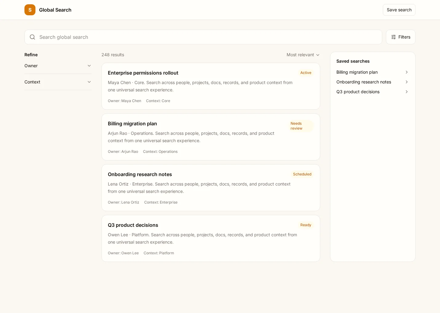Click the Context: Enterprise tag
This screenshot has width=440, height=313.
click(161, 202)
